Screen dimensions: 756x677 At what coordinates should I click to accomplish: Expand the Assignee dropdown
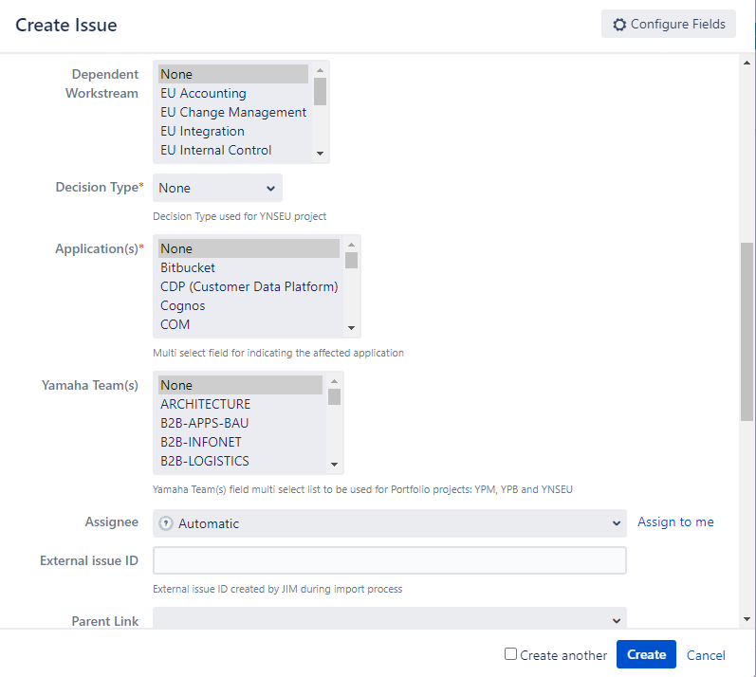pos(390,523)
